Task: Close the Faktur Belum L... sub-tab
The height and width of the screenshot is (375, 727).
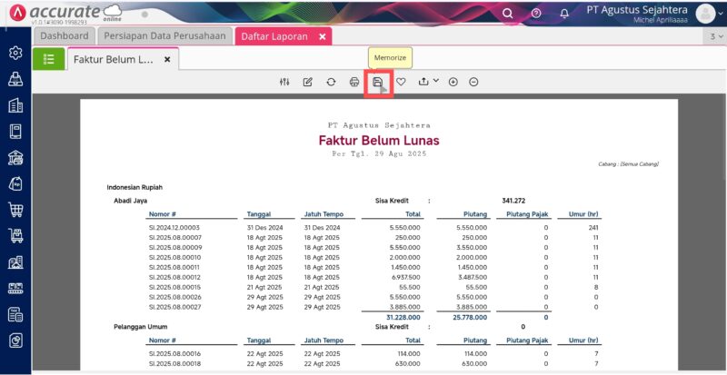Action: 167,59
